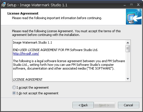Click the disabled Next button
143x112 pixels.
tap(104, 105)
